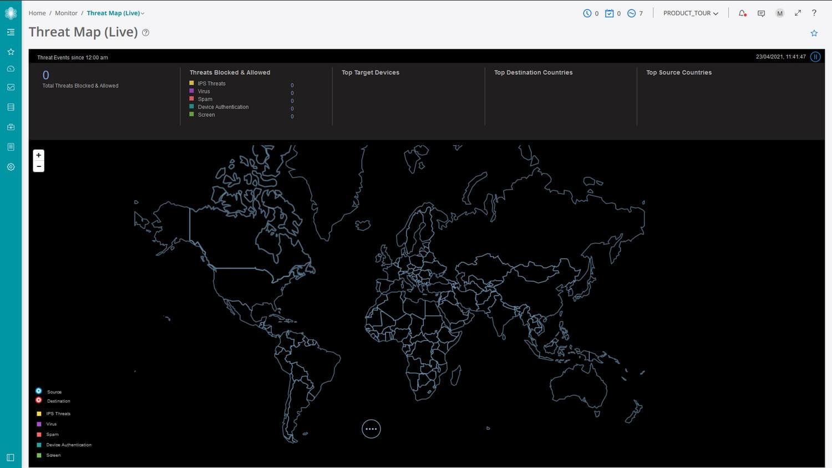Open notifications via the bell icon
Image resolution: width=832 pixels, height=468 pixels.
[742, 13]
